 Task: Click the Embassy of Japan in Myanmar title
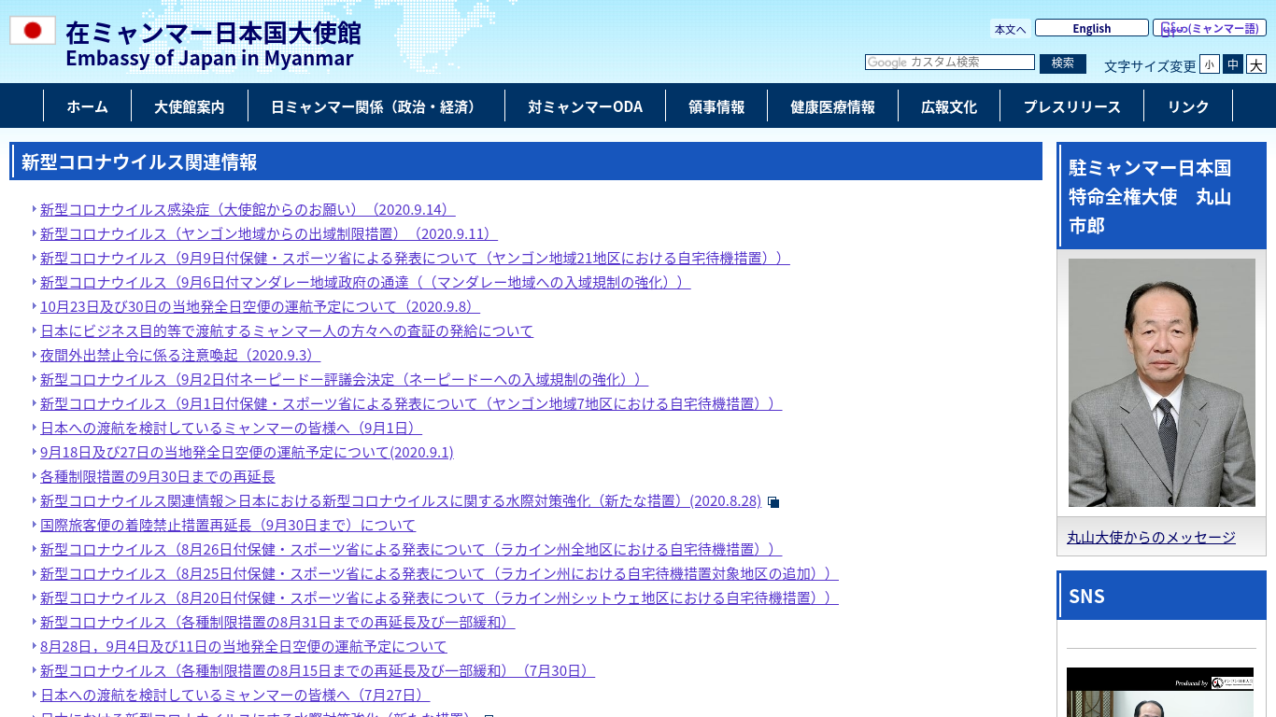pyautogui.click(x=209, y=58)
